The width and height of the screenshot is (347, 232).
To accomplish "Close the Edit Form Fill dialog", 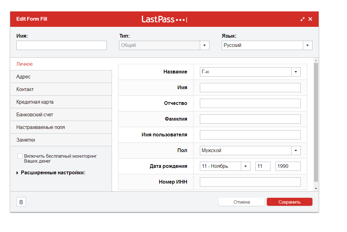I will pyautogui.click(x=310, y=19).
